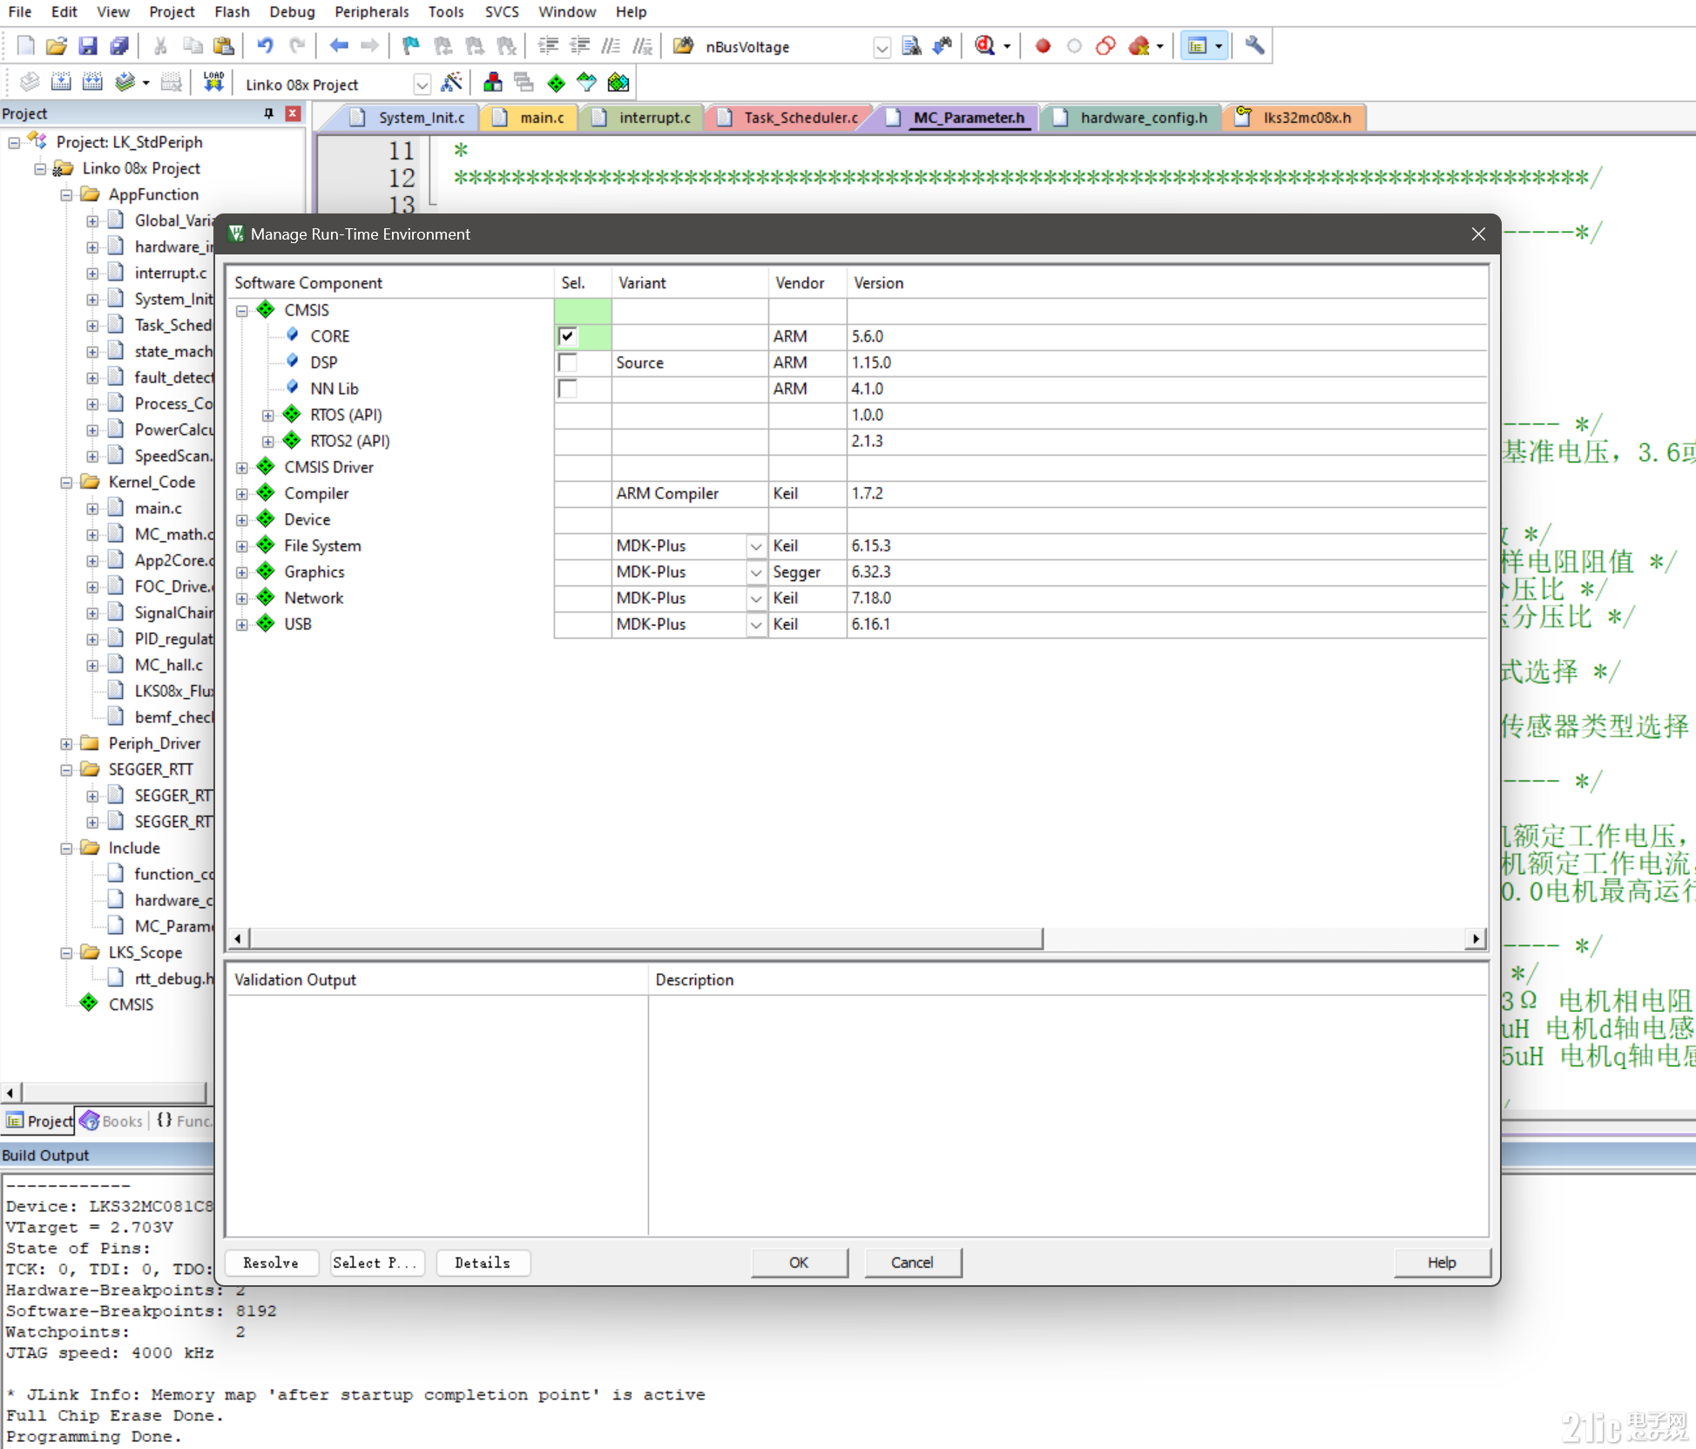Collapse the AppFunction folder in Project tree
The height and width of the screenshot is (1449, 1696).
click(x=66, y=195)
